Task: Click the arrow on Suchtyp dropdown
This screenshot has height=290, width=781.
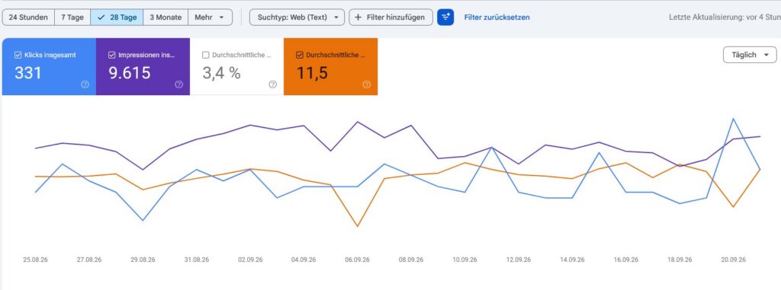Action: (x=336, y=17)
